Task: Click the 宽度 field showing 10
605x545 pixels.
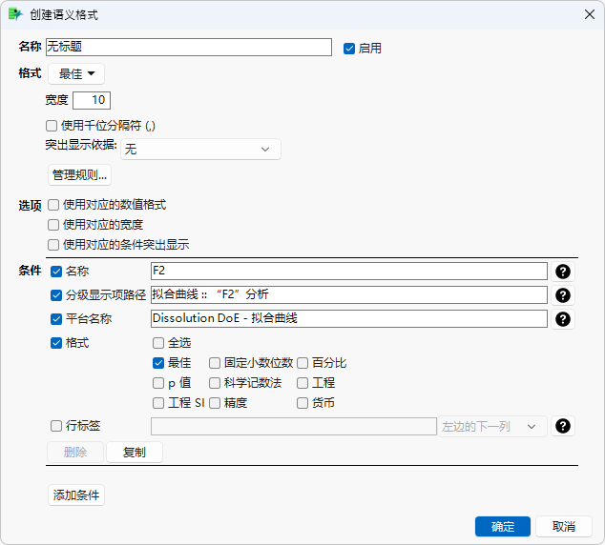Action: pos(92,100)
